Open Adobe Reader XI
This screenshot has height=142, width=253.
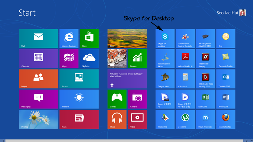[x=185, y=59]
